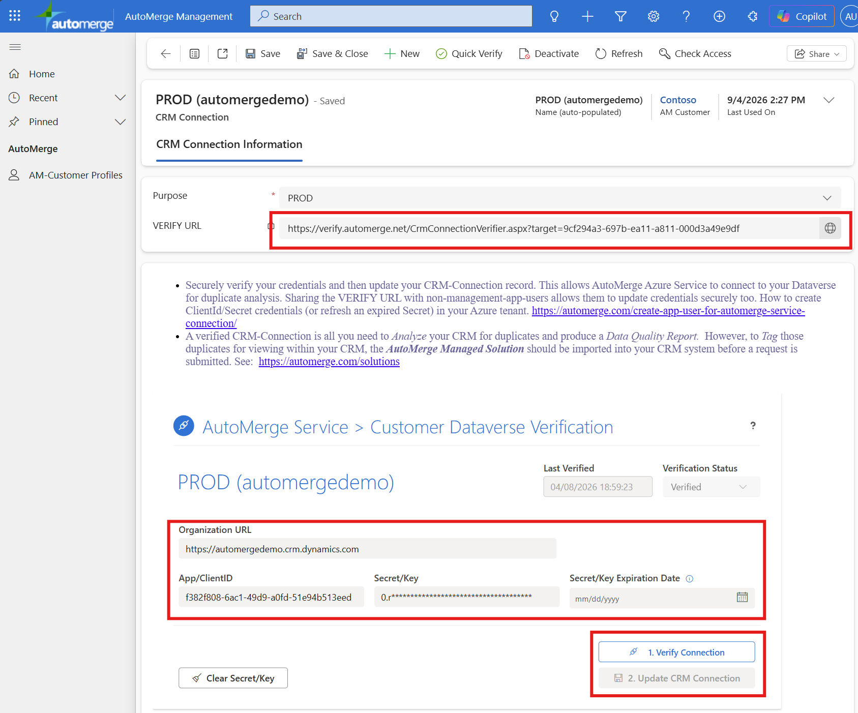Click the puzzle-gear icon beside Copilot
Viewport: 858px width, 713px height.
point(752,16)
